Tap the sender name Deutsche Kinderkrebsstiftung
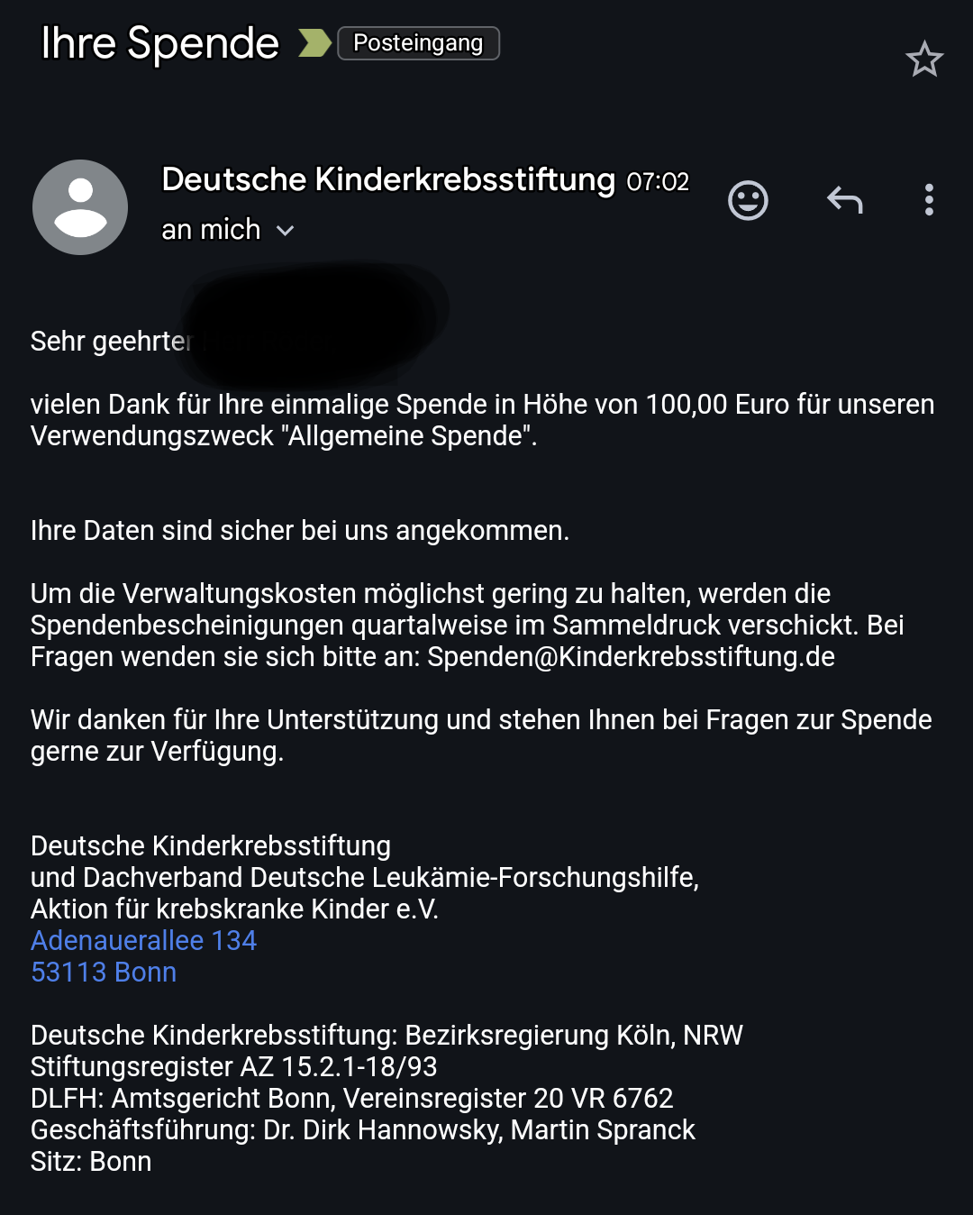The image size is (973, 1215). coord(388,179)
